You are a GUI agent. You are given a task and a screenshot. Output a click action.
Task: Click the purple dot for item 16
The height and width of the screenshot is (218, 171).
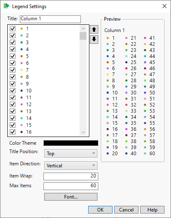click(x=22, y=132)
